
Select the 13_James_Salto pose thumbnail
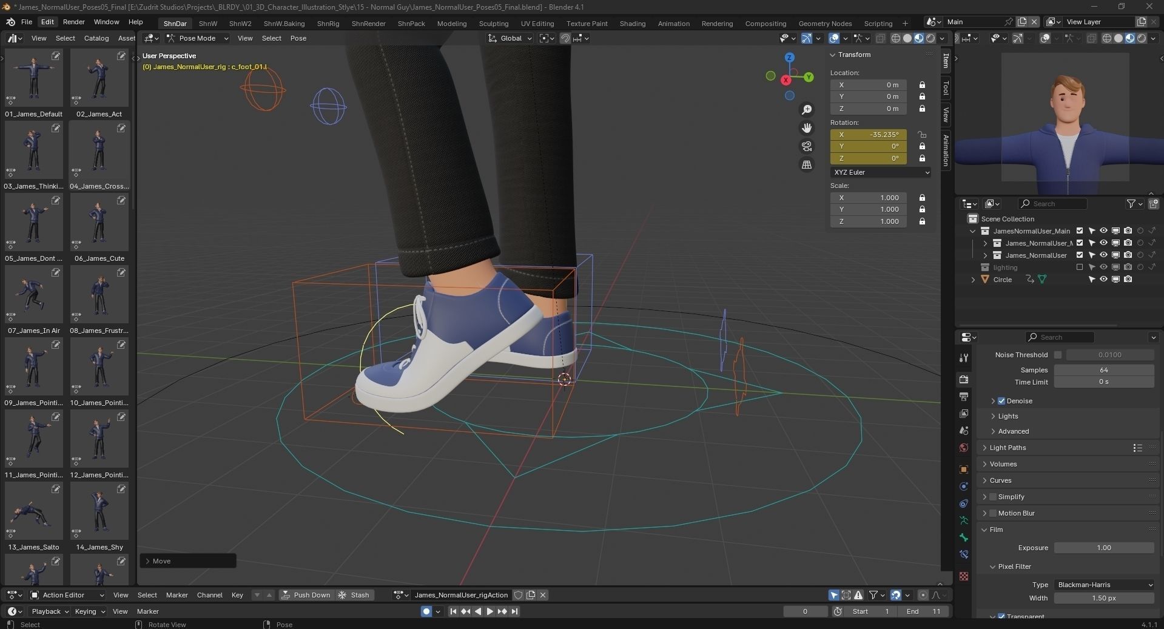34,512
